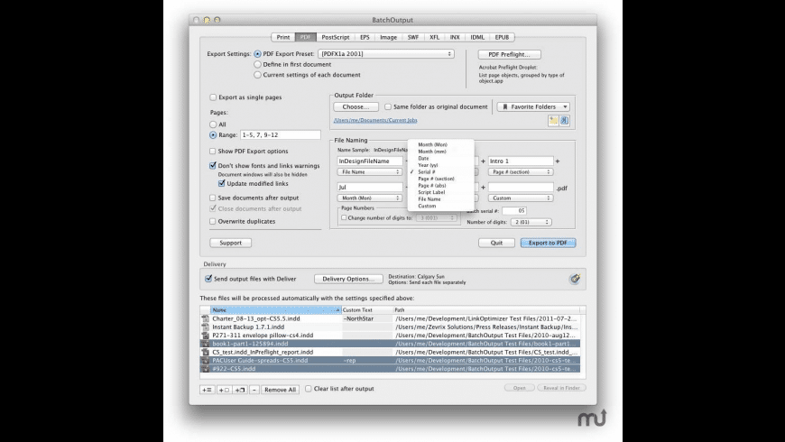785x442 pixels.
Task: Click the Export to PDF button
Action: [549, 244]
